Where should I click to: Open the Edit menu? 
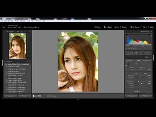(x=6, y=21)
